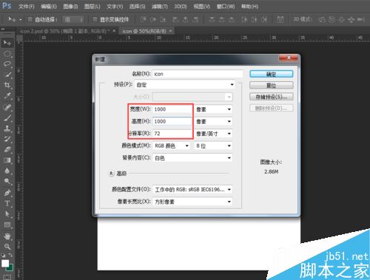Select the Quick Selection tool
The image size is (370, 280).
point(7,75)
